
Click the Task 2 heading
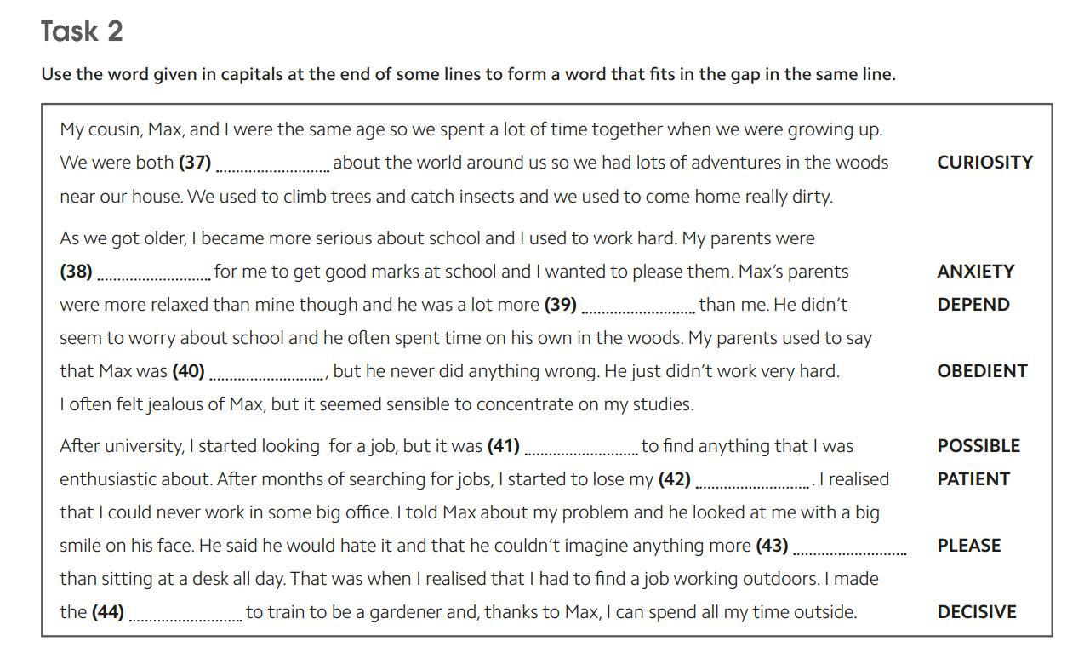pyautogui.click(x=82, y=31)
